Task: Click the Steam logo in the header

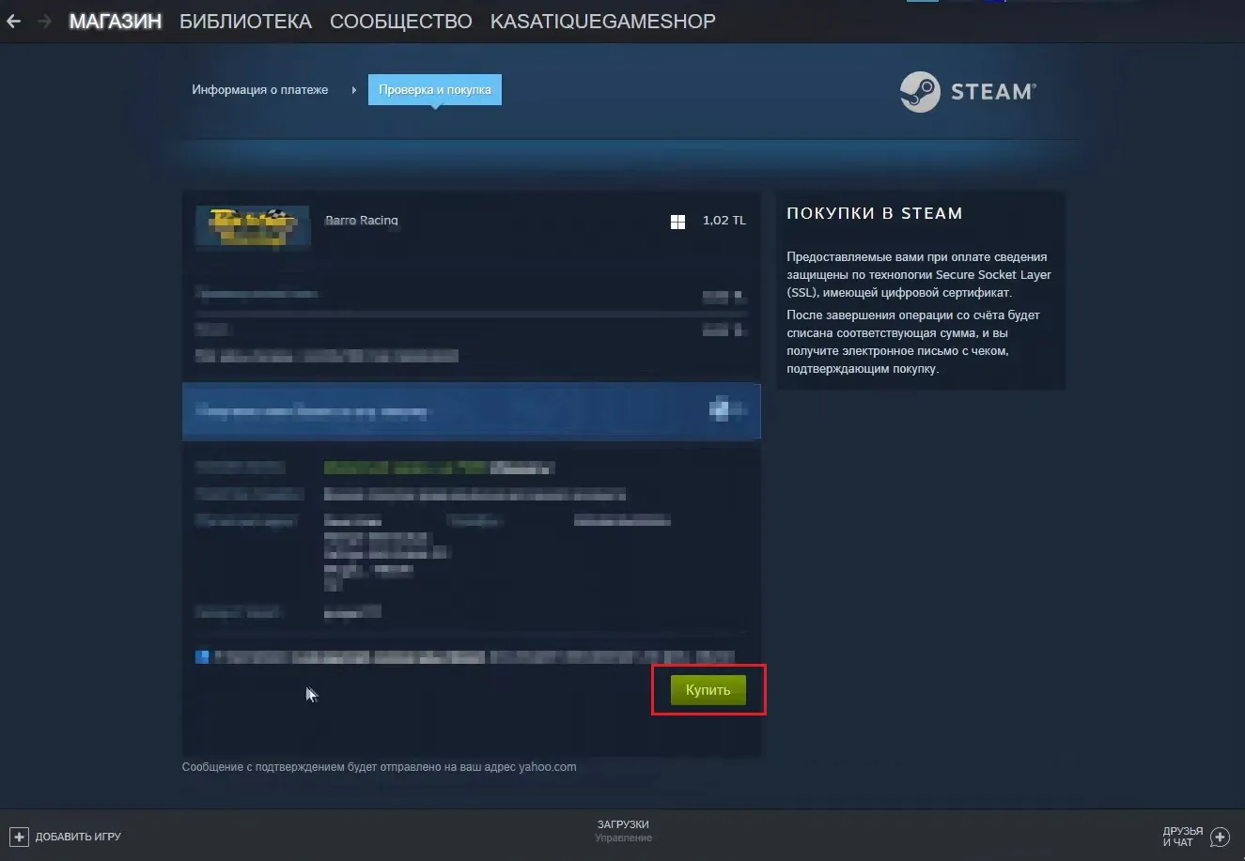Action: pos(968,92)
